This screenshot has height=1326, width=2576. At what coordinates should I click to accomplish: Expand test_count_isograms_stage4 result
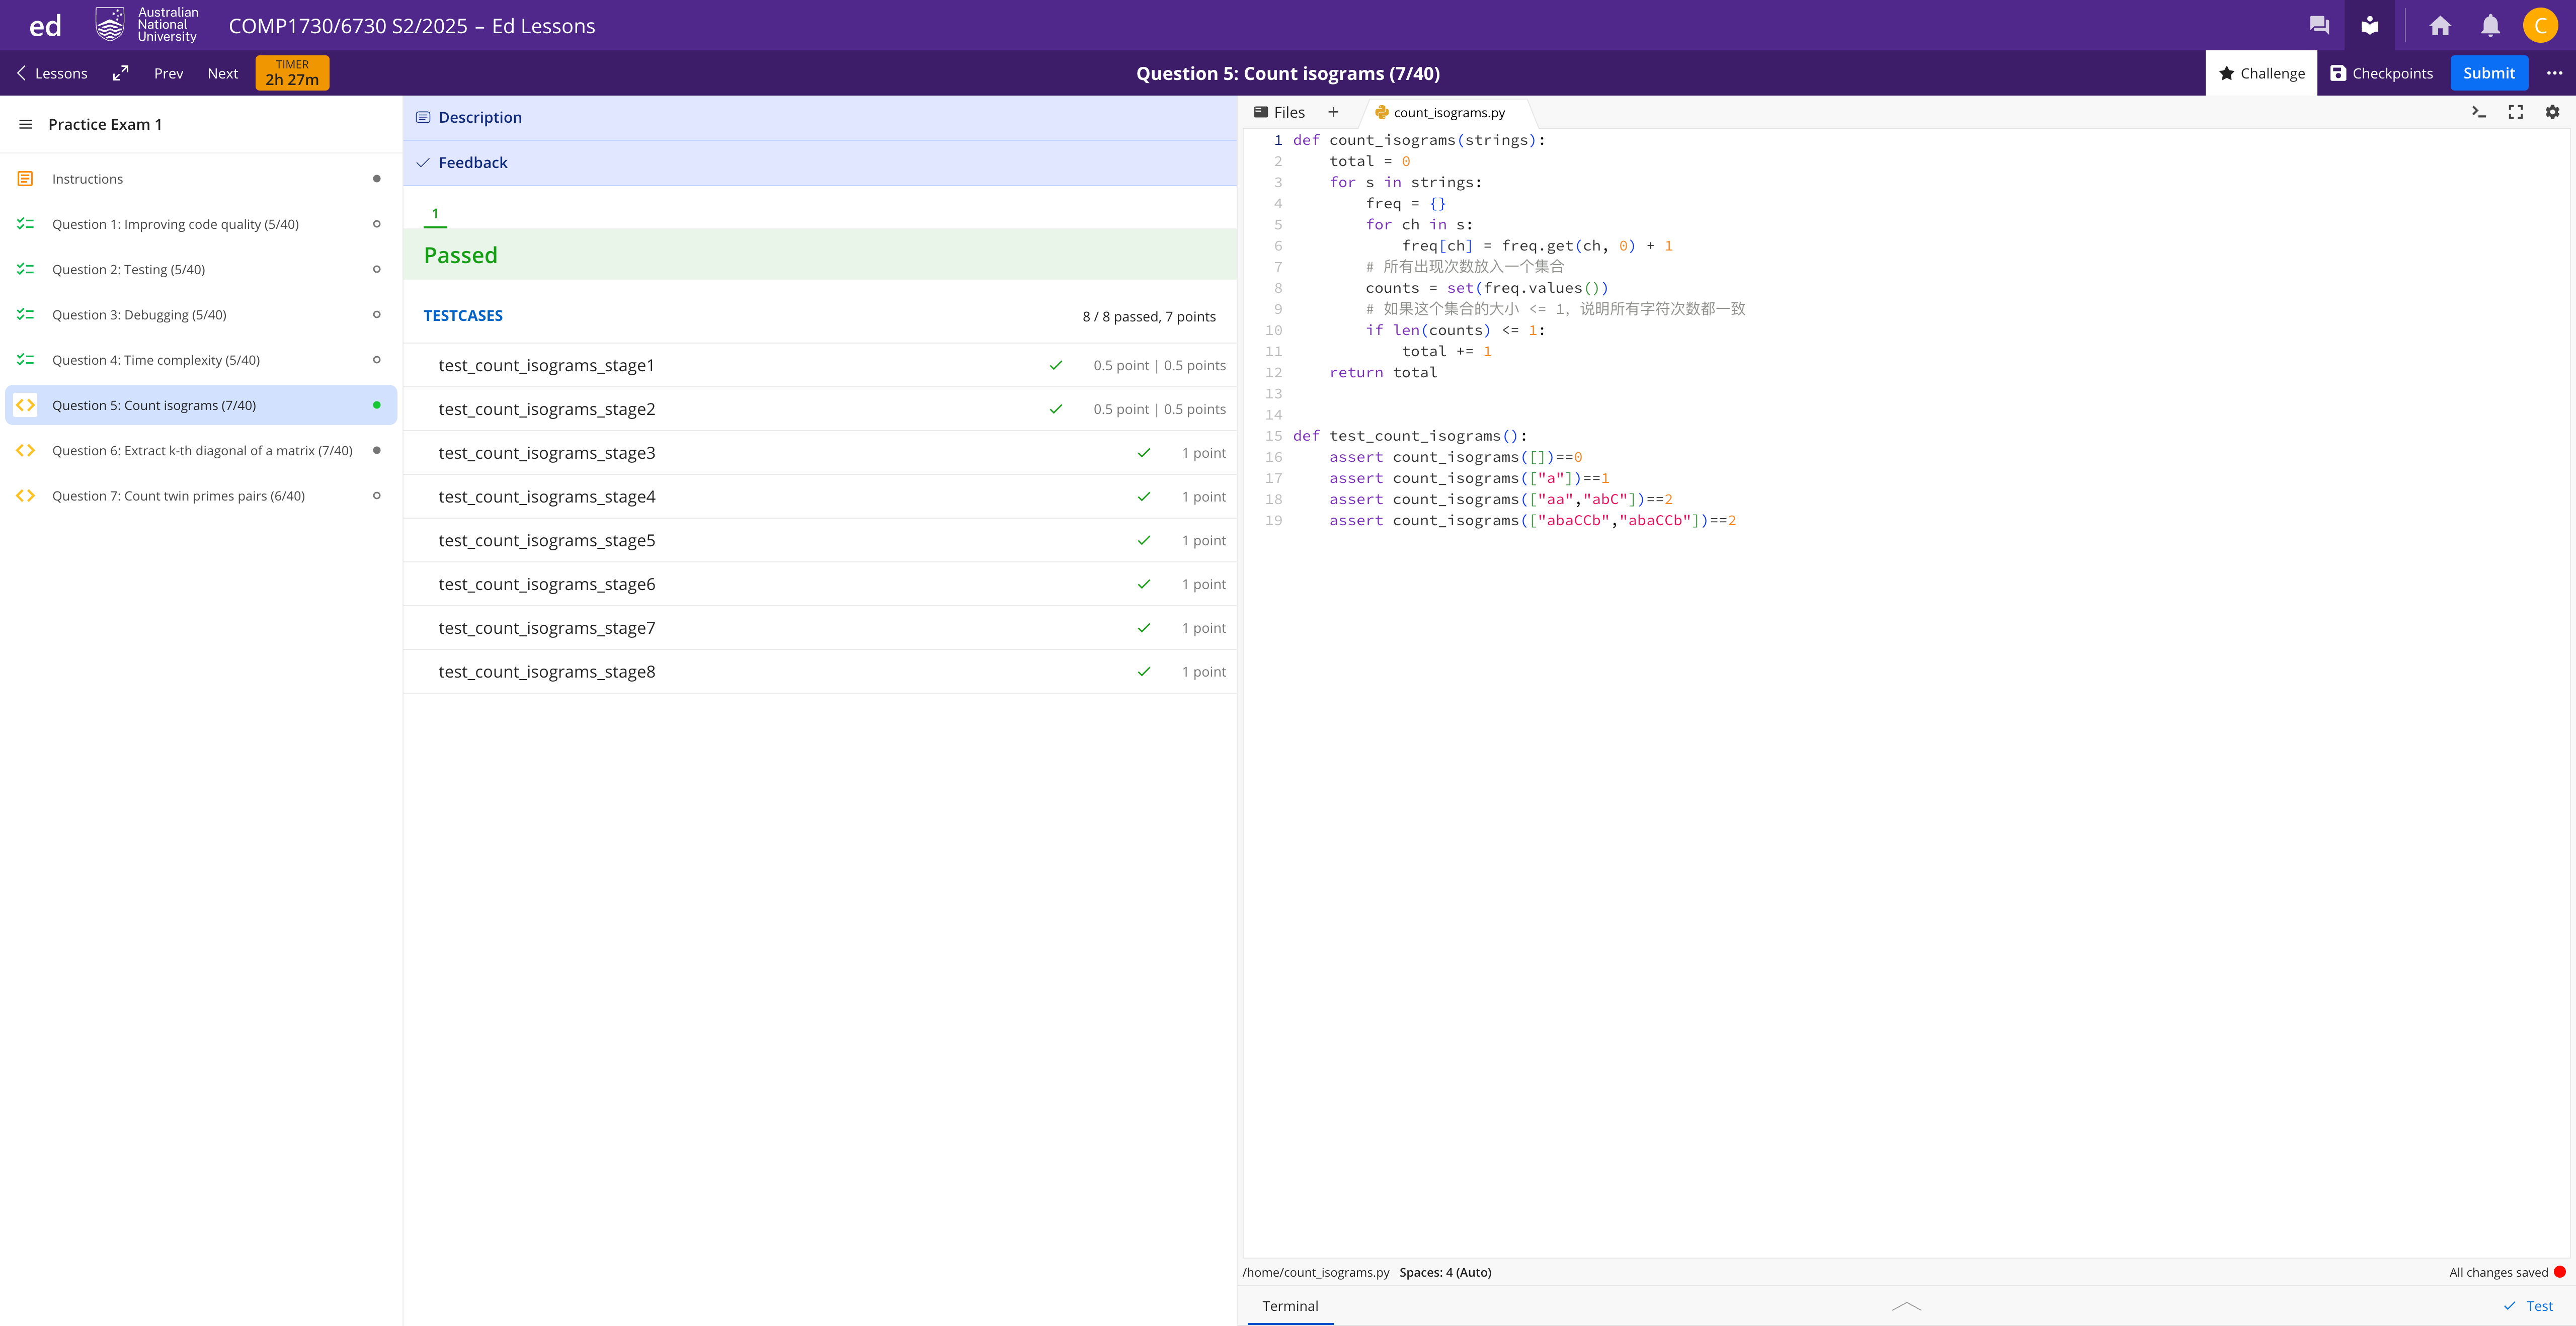tap(820, 496)
